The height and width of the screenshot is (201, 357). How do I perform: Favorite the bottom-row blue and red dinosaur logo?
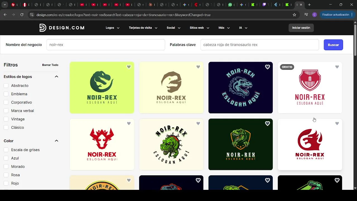click(x=198, y=180)
